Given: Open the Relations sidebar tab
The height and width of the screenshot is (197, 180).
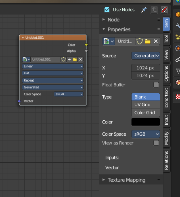Looking at the screenshot, I should 167,161.
